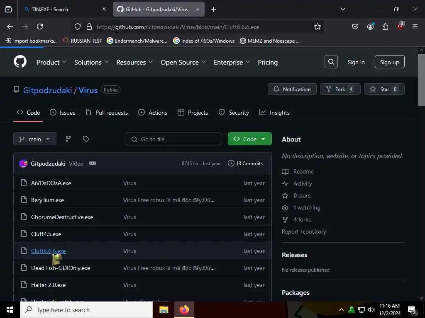
Task: Fork the Virus repository
Action: 340,89
